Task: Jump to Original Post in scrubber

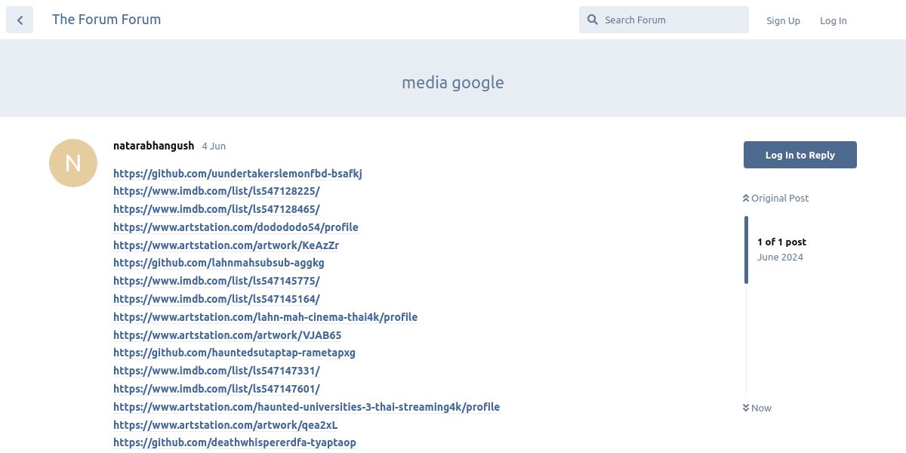Action: 775,198
